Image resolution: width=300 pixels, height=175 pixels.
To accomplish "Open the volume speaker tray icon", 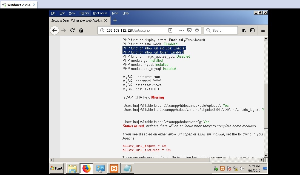I will (242, 168).
